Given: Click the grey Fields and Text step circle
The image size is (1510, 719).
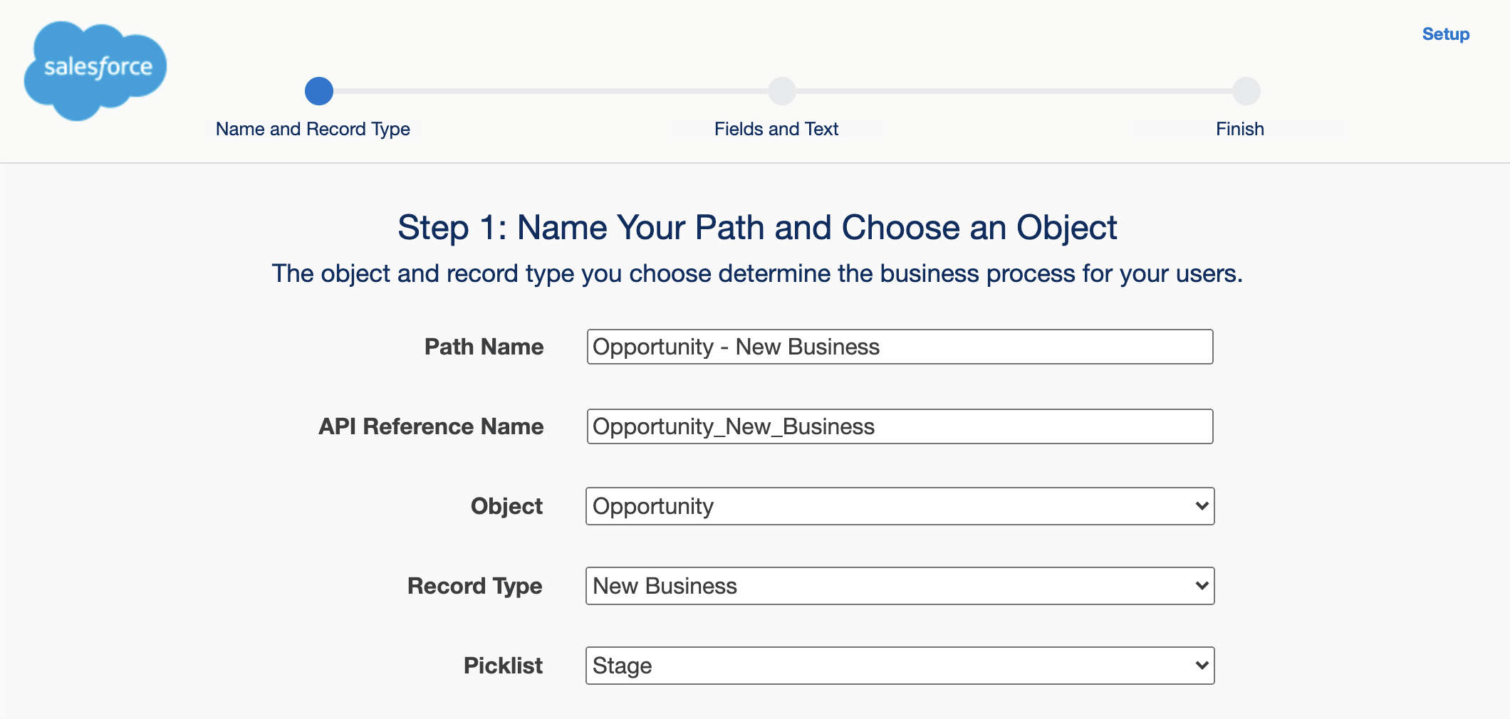Looking at the screenshot, I should (x=782, y=91).
